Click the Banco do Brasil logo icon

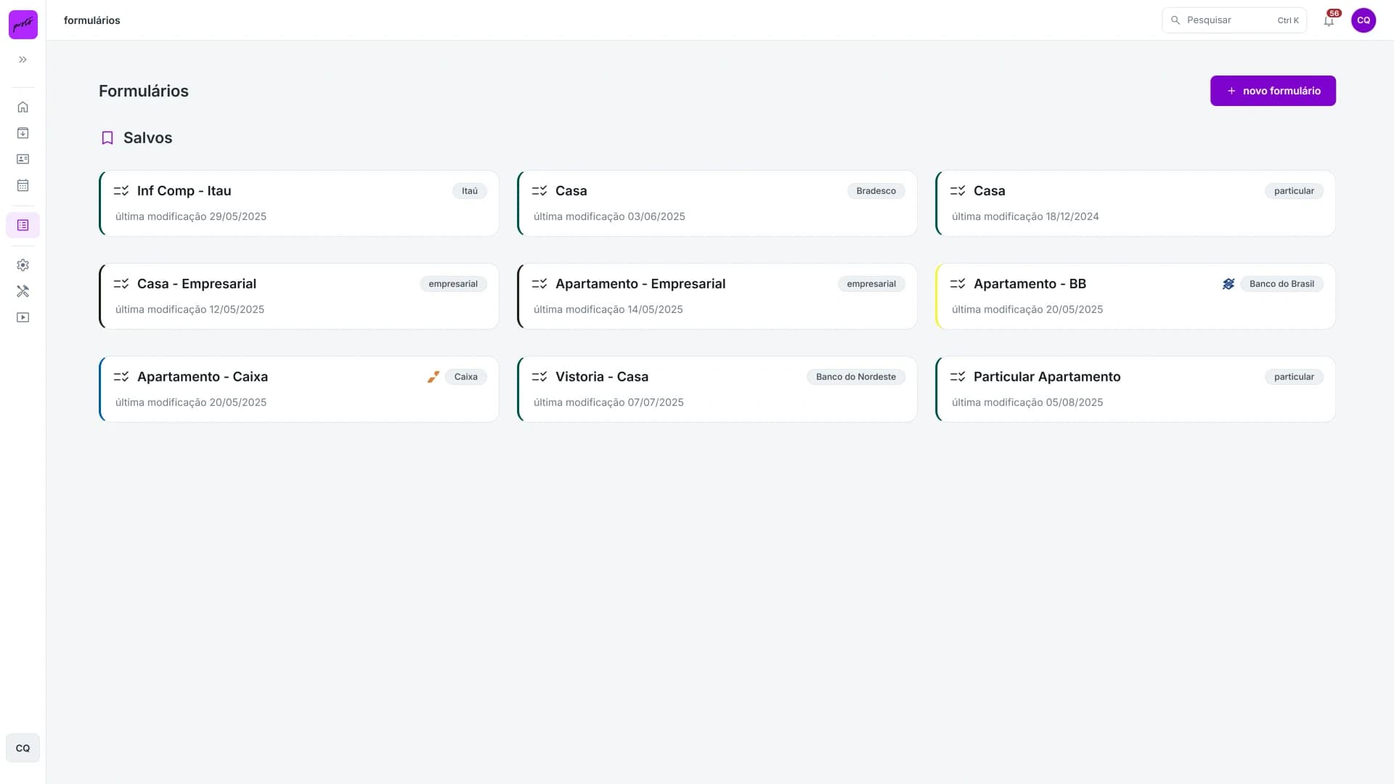[1228, 284]
